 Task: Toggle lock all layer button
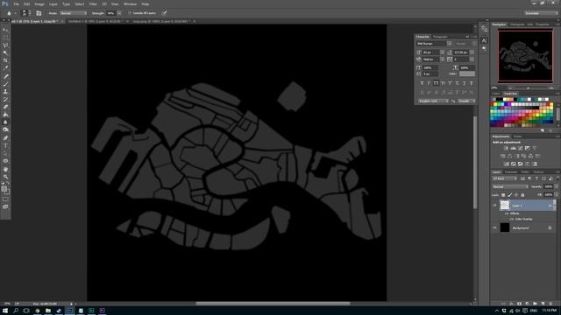[x=522, y=195]
